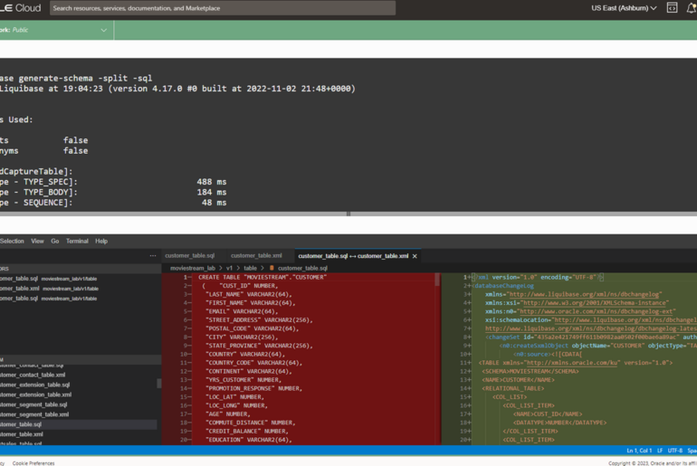The height and width of the screenshot is (466, 697).
Task: Open the View menu
Action: click(37, 242)
